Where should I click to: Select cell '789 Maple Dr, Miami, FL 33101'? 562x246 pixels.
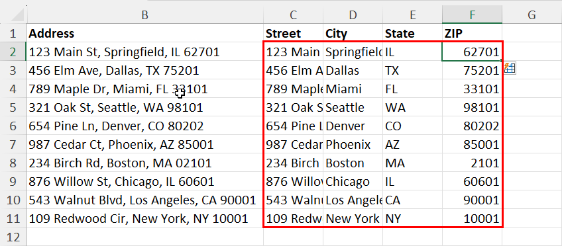click(144, 89)
